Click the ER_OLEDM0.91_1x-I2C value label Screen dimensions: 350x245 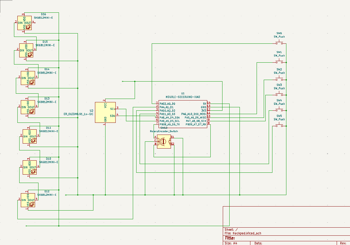tap(79, 114)
